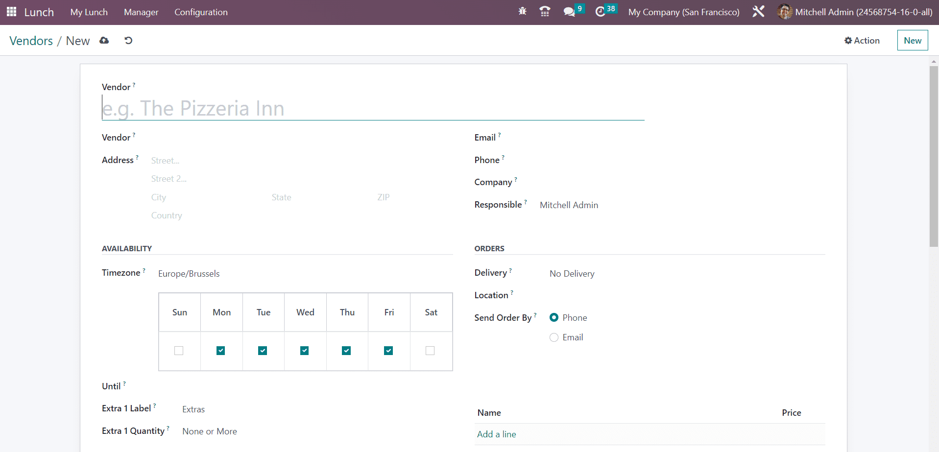
Task: Click the scrollbar up arrow
Action: pos(934,62)
